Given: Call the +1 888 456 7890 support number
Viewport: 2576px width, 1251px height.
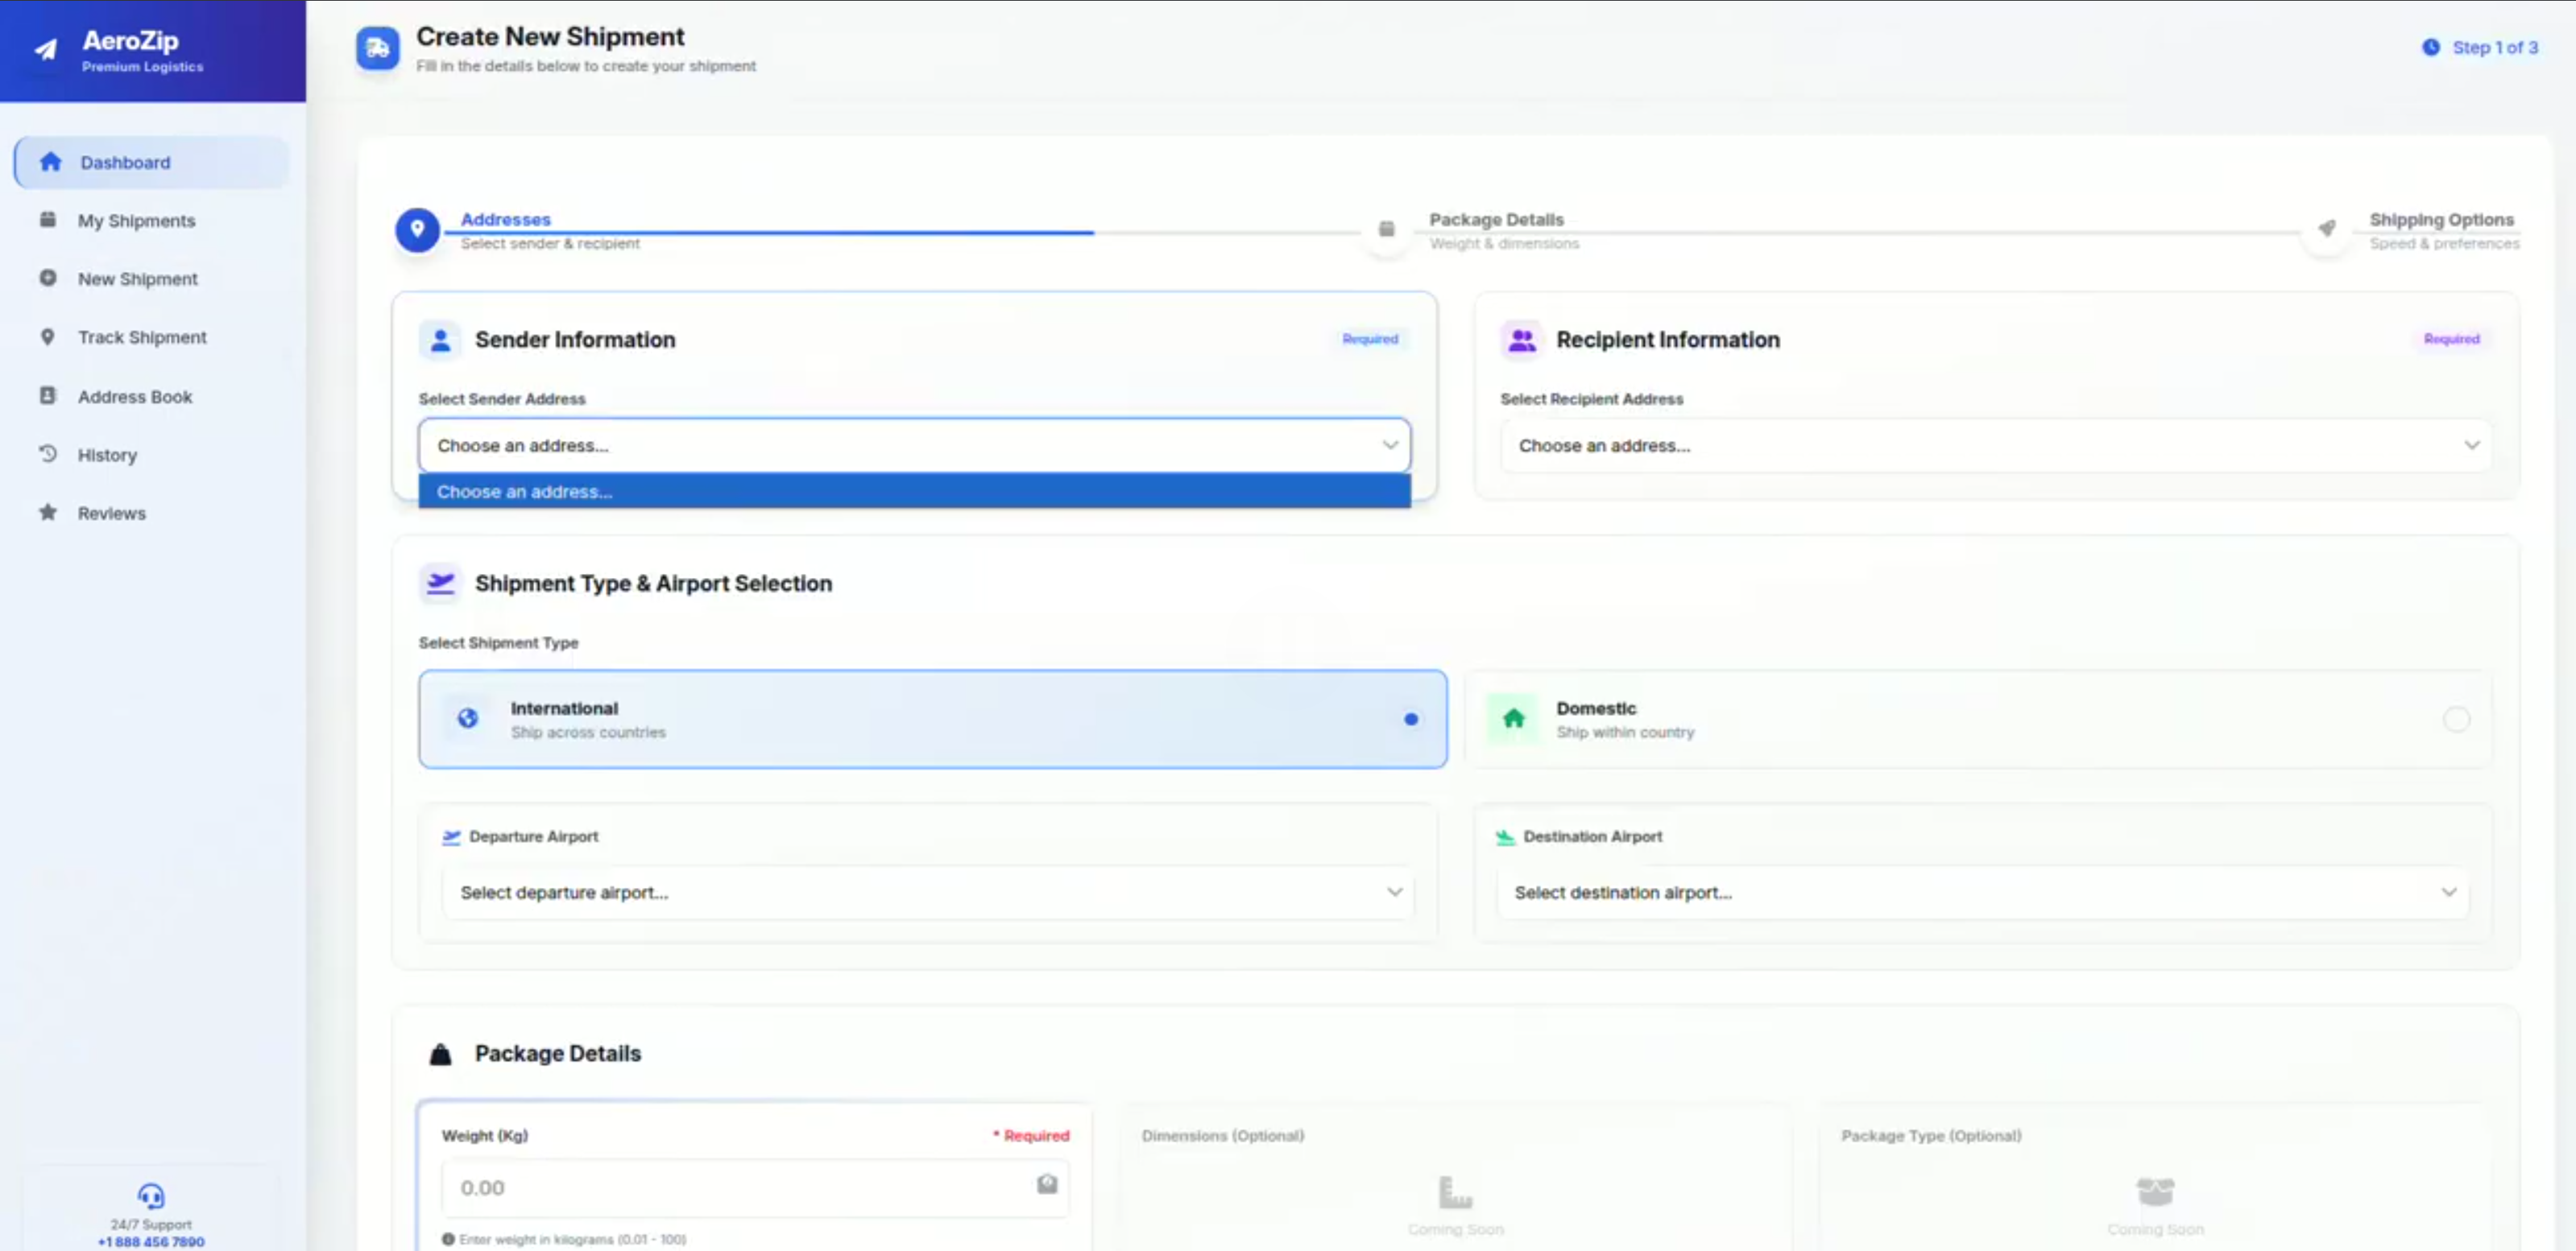Looking at the screenshot, I should coord(151,1242).
